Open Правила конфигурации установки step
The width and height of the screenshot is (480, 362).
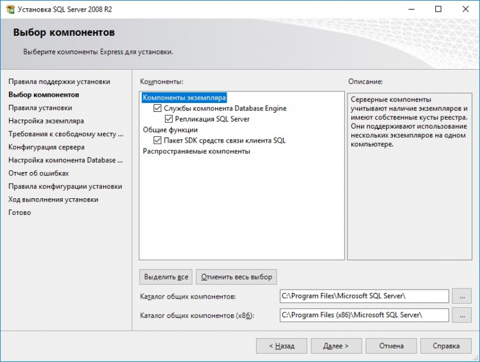coord(65,186)
